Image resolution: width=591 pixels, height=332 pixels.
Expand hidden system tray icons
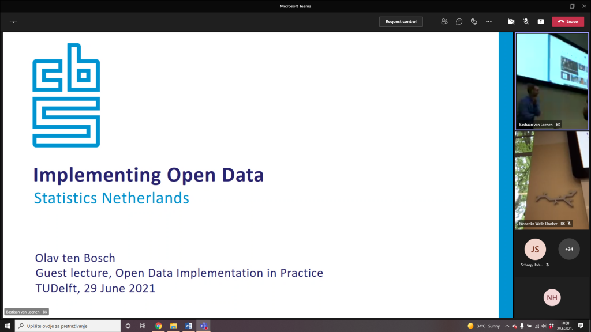(x=506, y=326)
